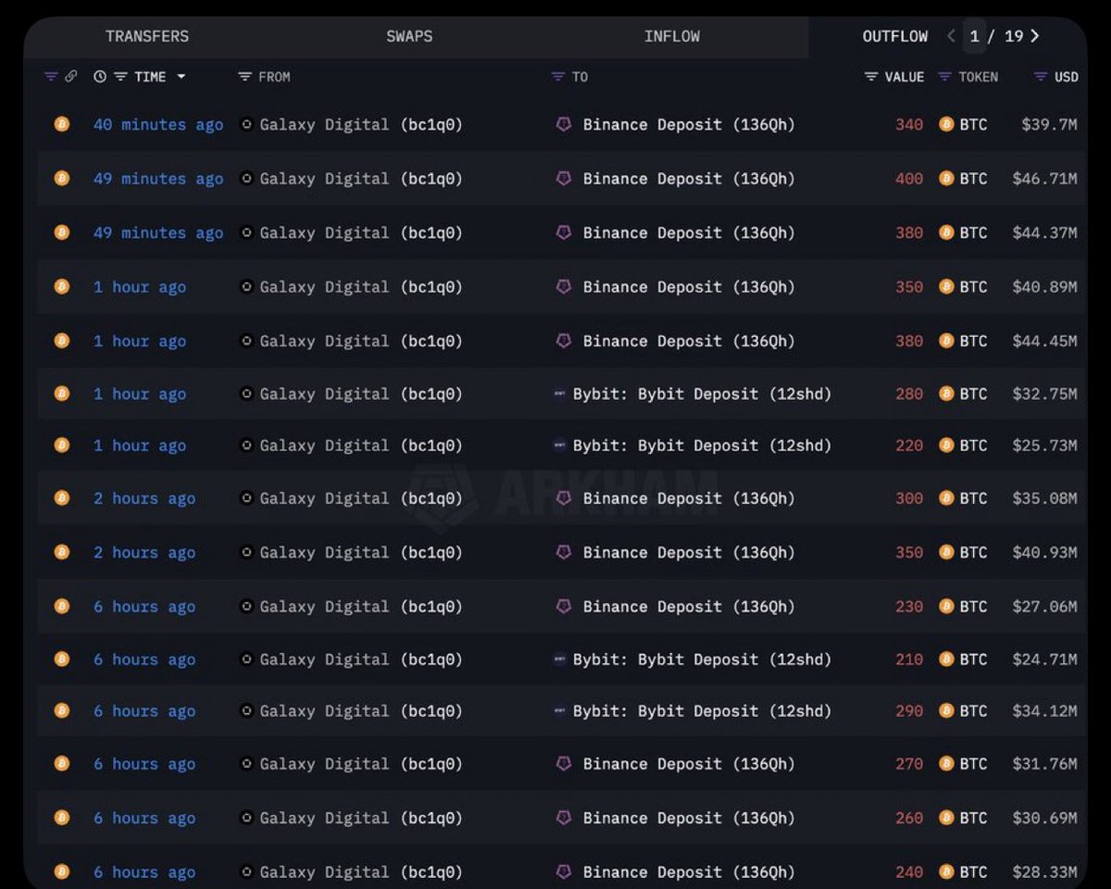Open Bybit Deposit (12shd) in the $34.12M row

coord(702,712)
